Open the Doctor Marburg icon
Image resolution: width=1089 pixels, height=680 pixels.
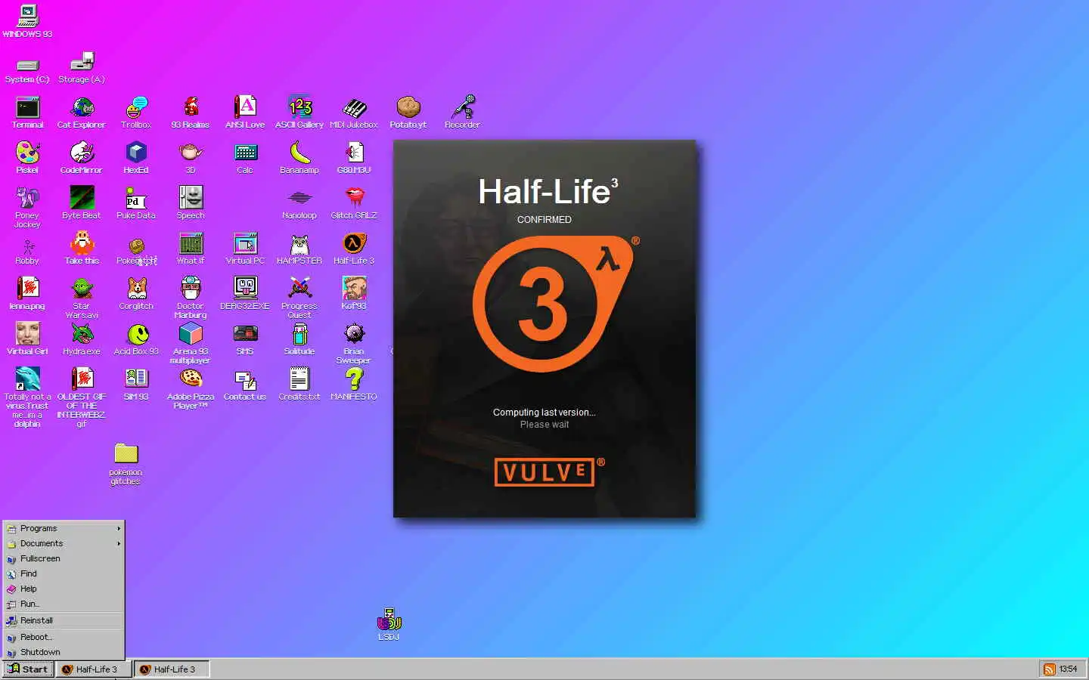(191, 298)
